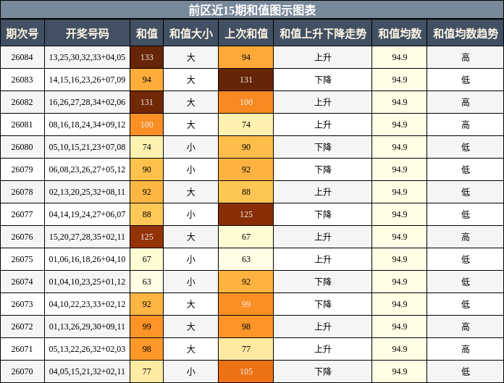The image size is (504, 383).
Task: Click period number 26082
Action: pyautogui.click(x=22, y=102)
